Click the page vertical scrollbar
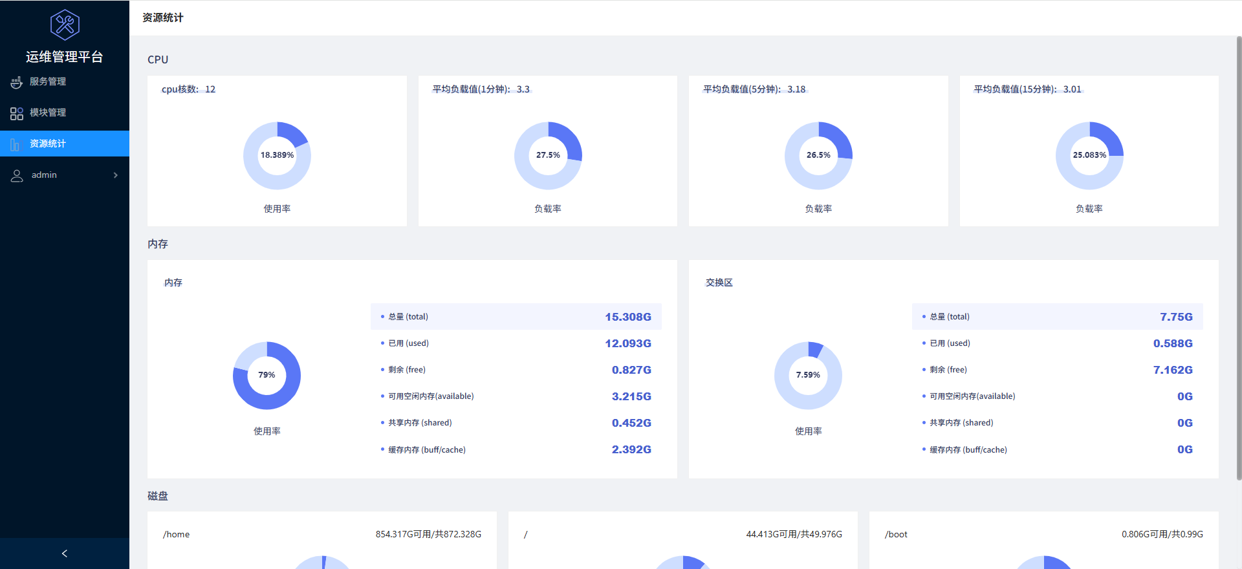Viewport: 1242px width, 569px height. click(x=1239, y=259)
